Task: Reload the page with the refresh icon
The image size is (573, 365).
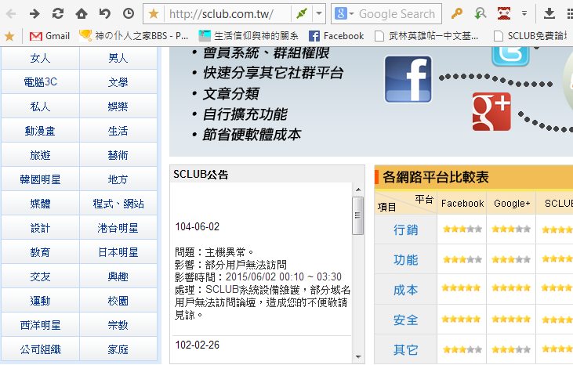Action: click(57, 13)
